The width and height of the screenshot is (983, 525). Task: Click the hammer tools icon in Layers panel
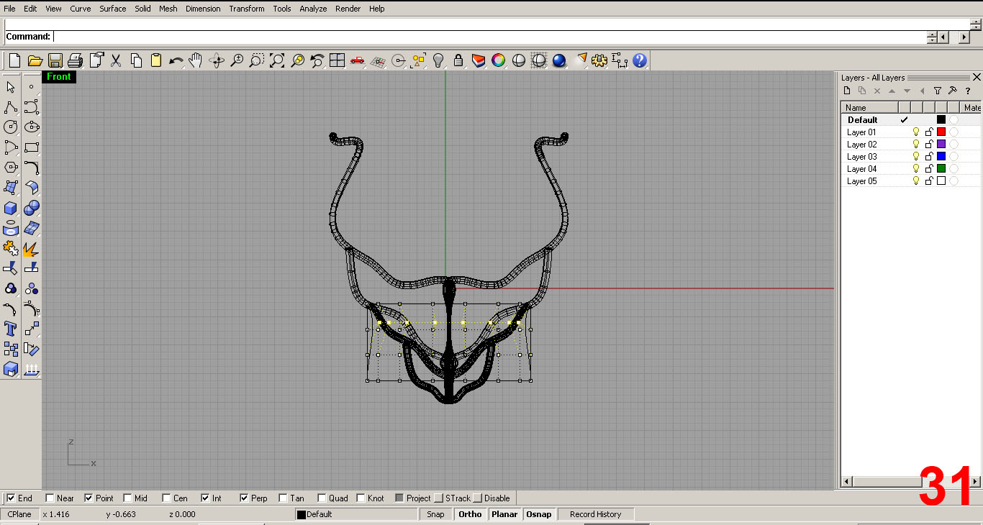point(952,91)
